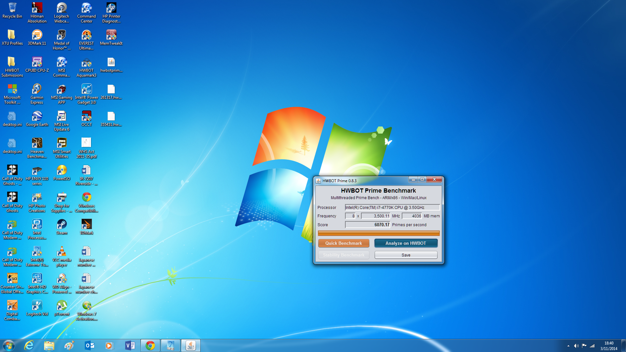Select the hwbotprime jar file icon
Screen dimensions: 626x352
tap(111, 65)
